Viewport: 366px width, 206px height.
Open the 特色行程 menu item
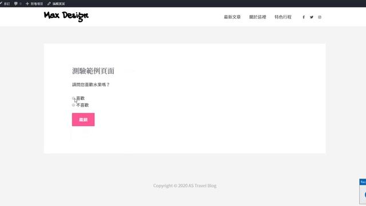(x=283, y=17)
